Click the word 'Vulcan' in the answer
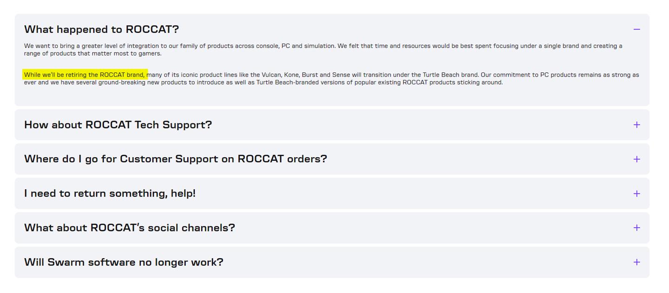 click(271, 75)
